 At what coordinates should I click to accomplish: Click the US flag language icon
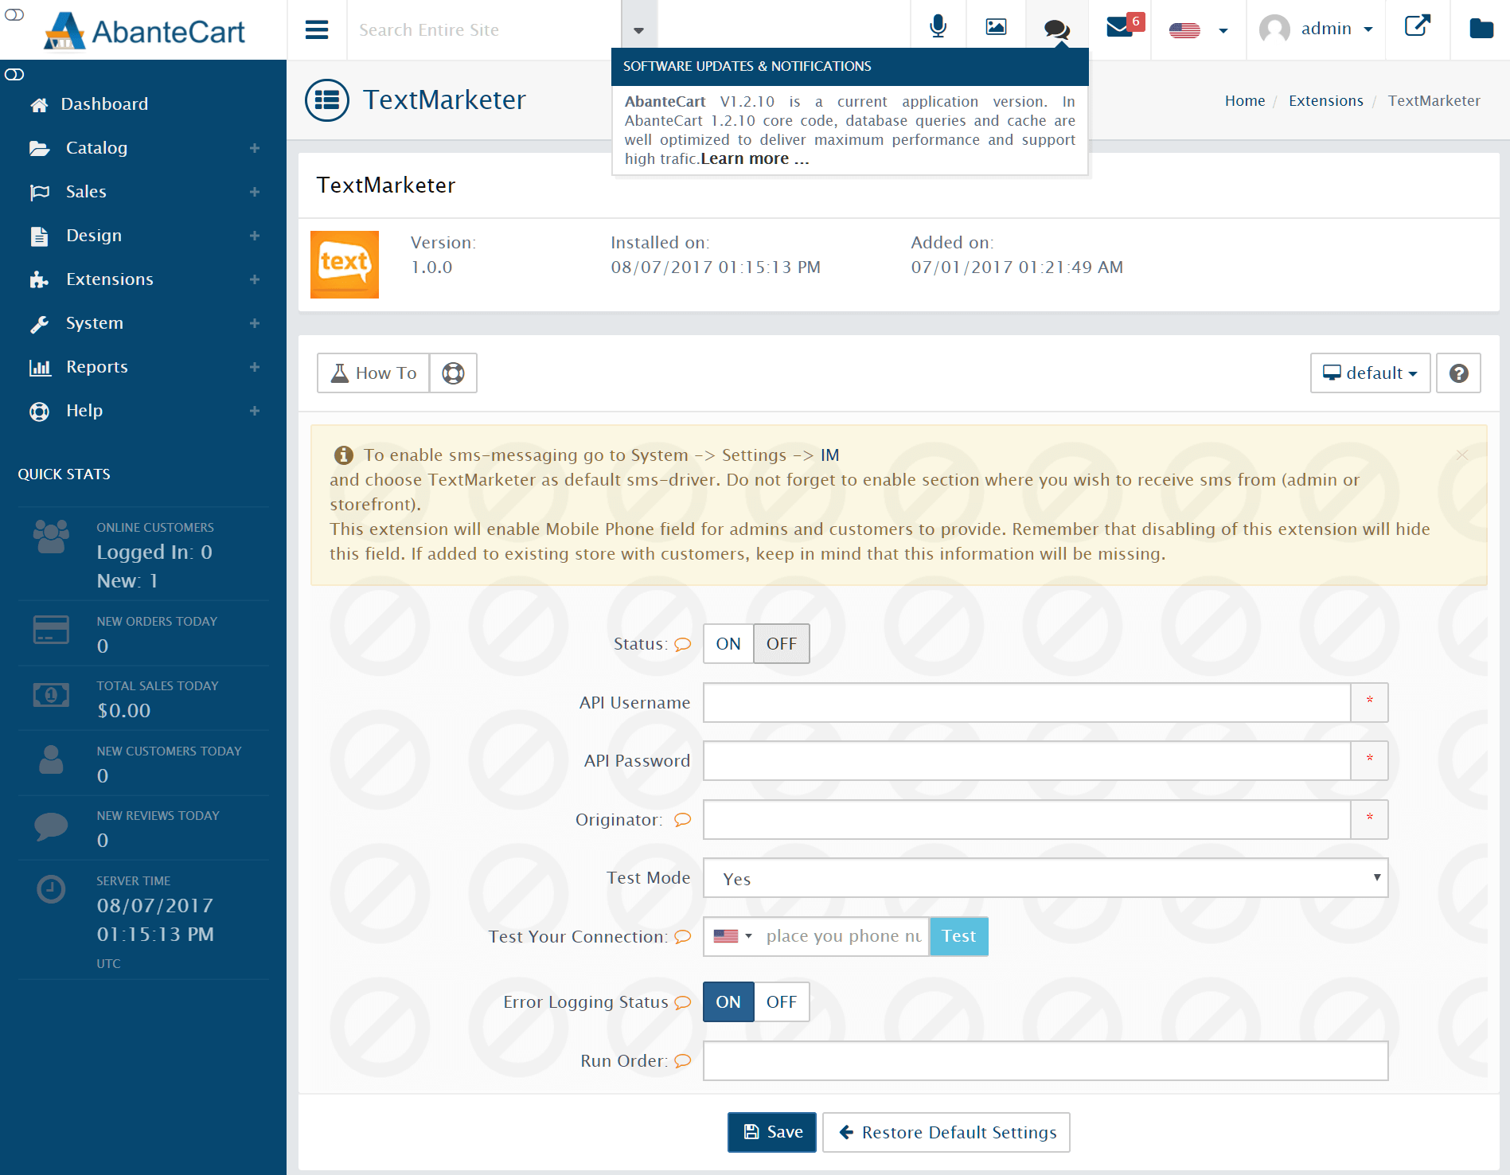click(x=1184, y=30)
